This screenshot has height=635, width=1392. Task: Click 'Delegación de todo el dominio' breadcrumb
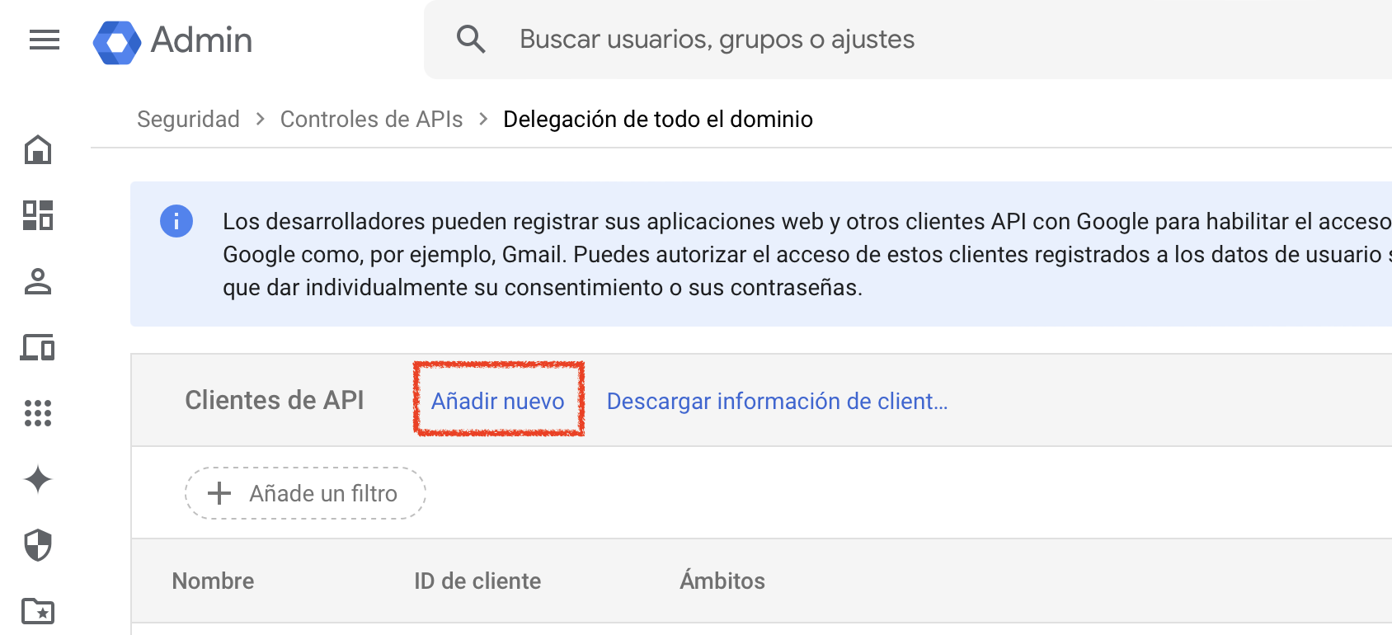coord(658,119)
